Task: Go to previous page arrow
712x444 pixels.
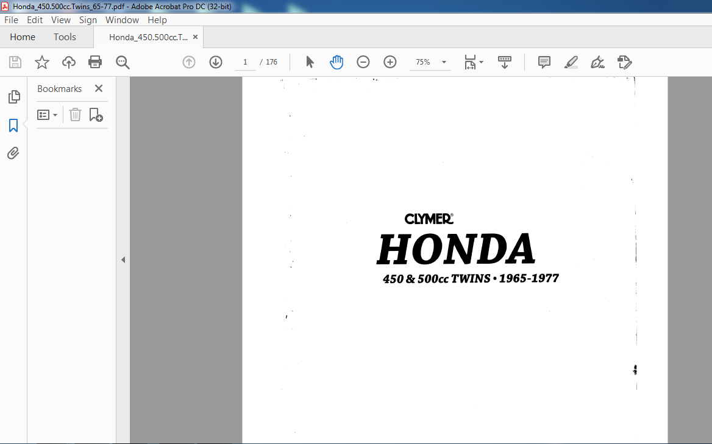Action: tap(189, 62)
